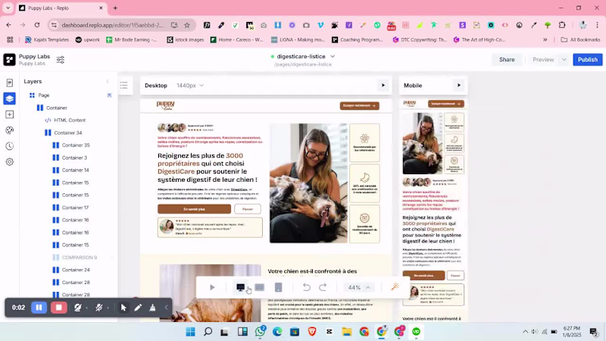Toggle the recorder microphone mute icon
Viewport: 606px width, 341px height.
coord(99,308)
